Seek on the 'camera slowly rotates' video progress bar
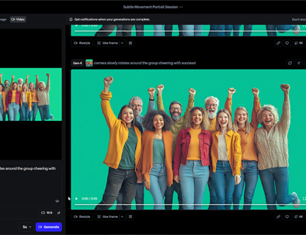This screenshot has height=235, width=306. [x=190, y=204]
